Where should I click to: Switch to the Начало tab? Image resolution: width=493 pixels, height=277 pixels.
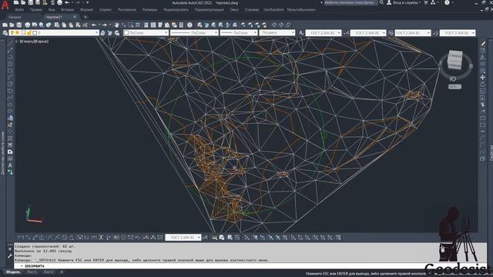point(15,17)
